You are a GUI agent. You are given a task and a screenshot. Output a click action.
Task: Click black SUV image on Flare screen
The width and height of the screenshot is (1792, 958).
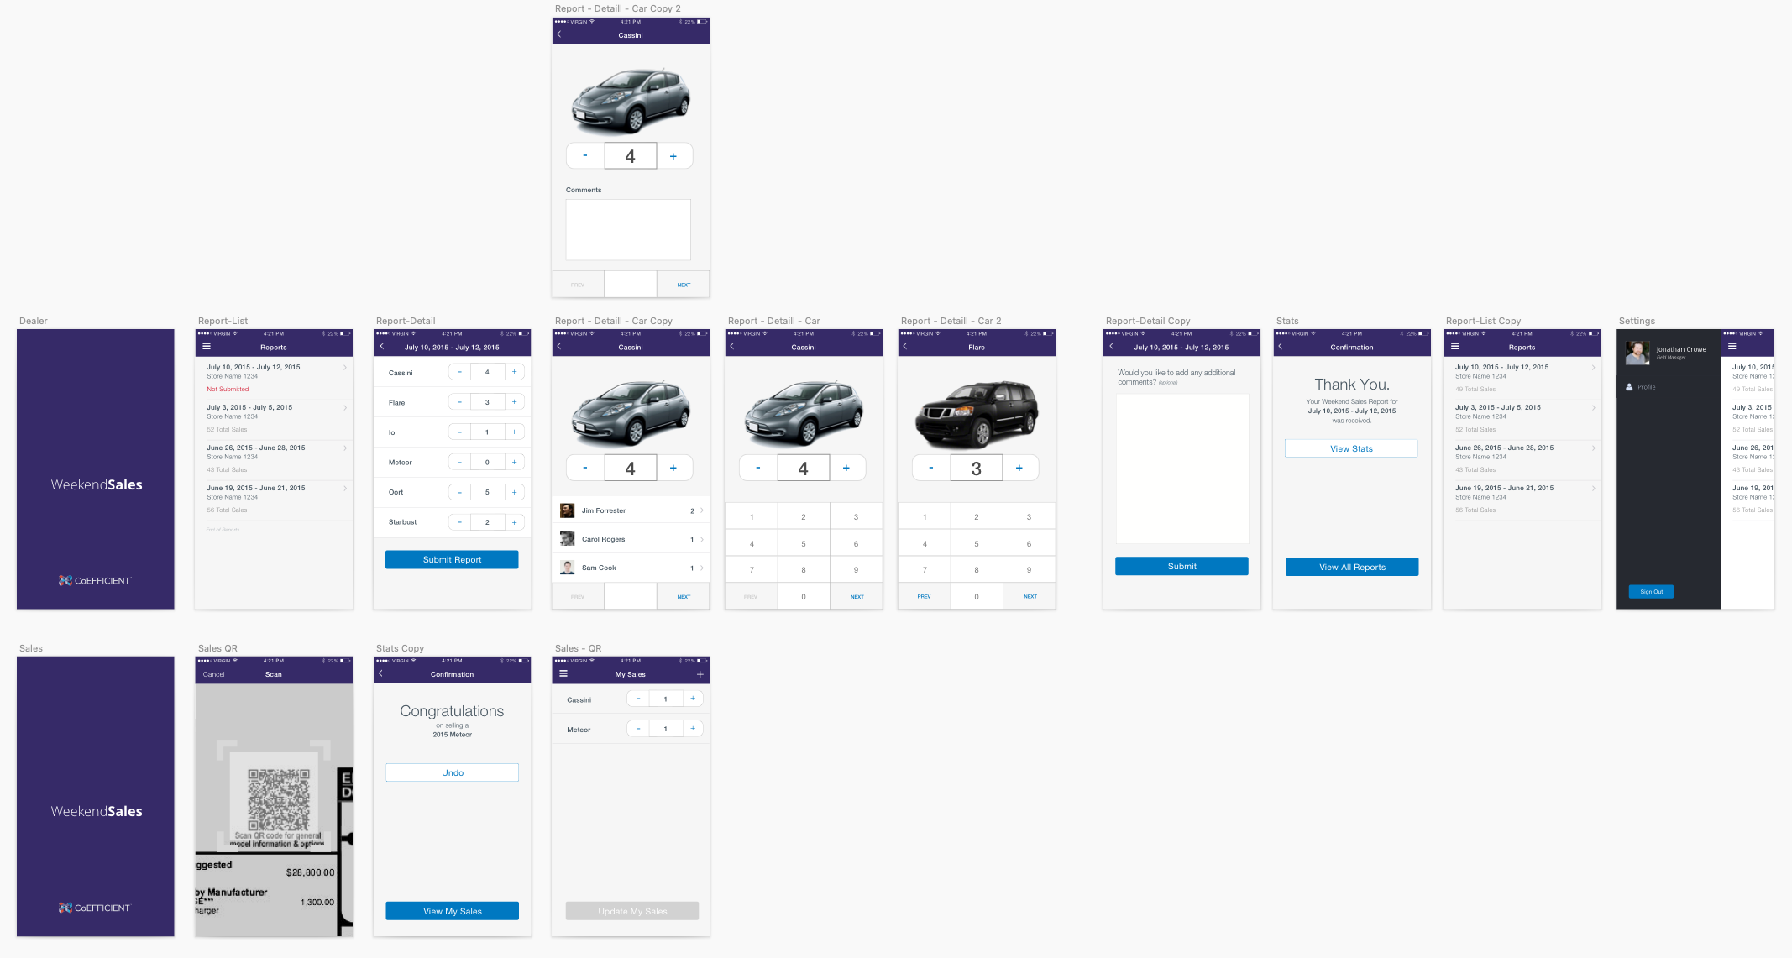pos(977,414)
